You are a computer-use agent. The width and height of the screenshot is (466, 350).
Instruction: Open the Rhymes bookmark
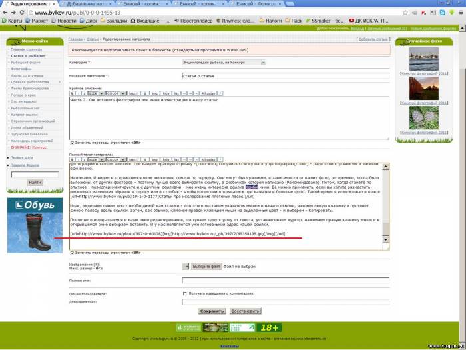tap(235, 21)
